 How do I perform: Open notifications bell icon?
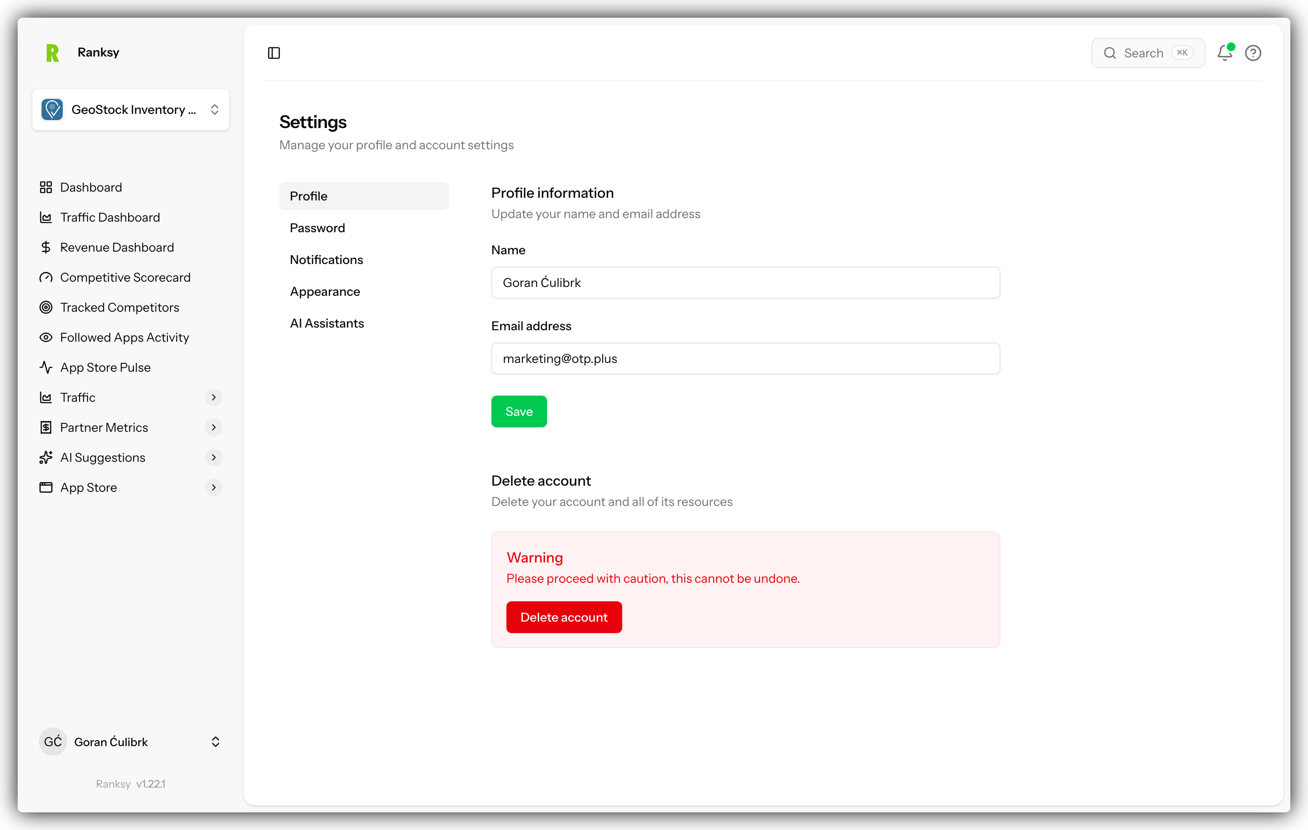coord(1225,53)
